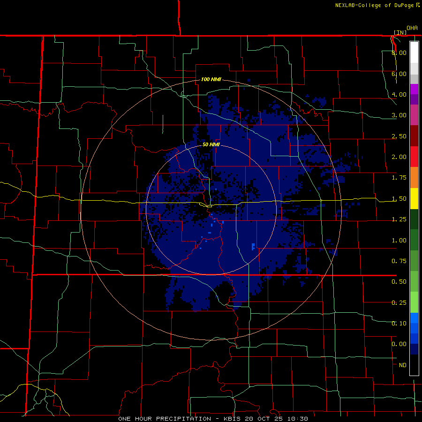Pick the dark maroon swatch on the scale
Viewport: 422px width, 422px height.
tap(414, 136)
